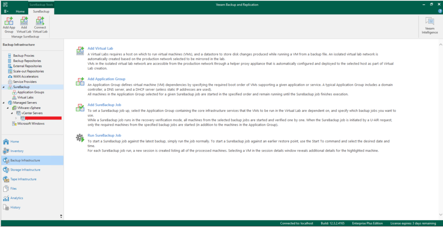Select Application Groups tree item

pos(30,92)
